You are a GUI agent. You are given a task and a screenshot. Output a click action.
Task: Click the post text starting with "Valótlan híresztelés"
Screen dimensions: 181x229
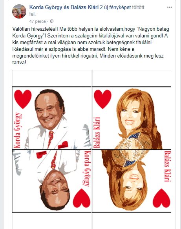(90, 46)
